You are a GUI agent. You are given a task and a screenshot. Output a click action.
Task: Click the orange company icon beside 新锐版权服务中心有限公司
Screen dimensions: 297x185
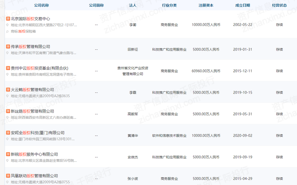8,154
